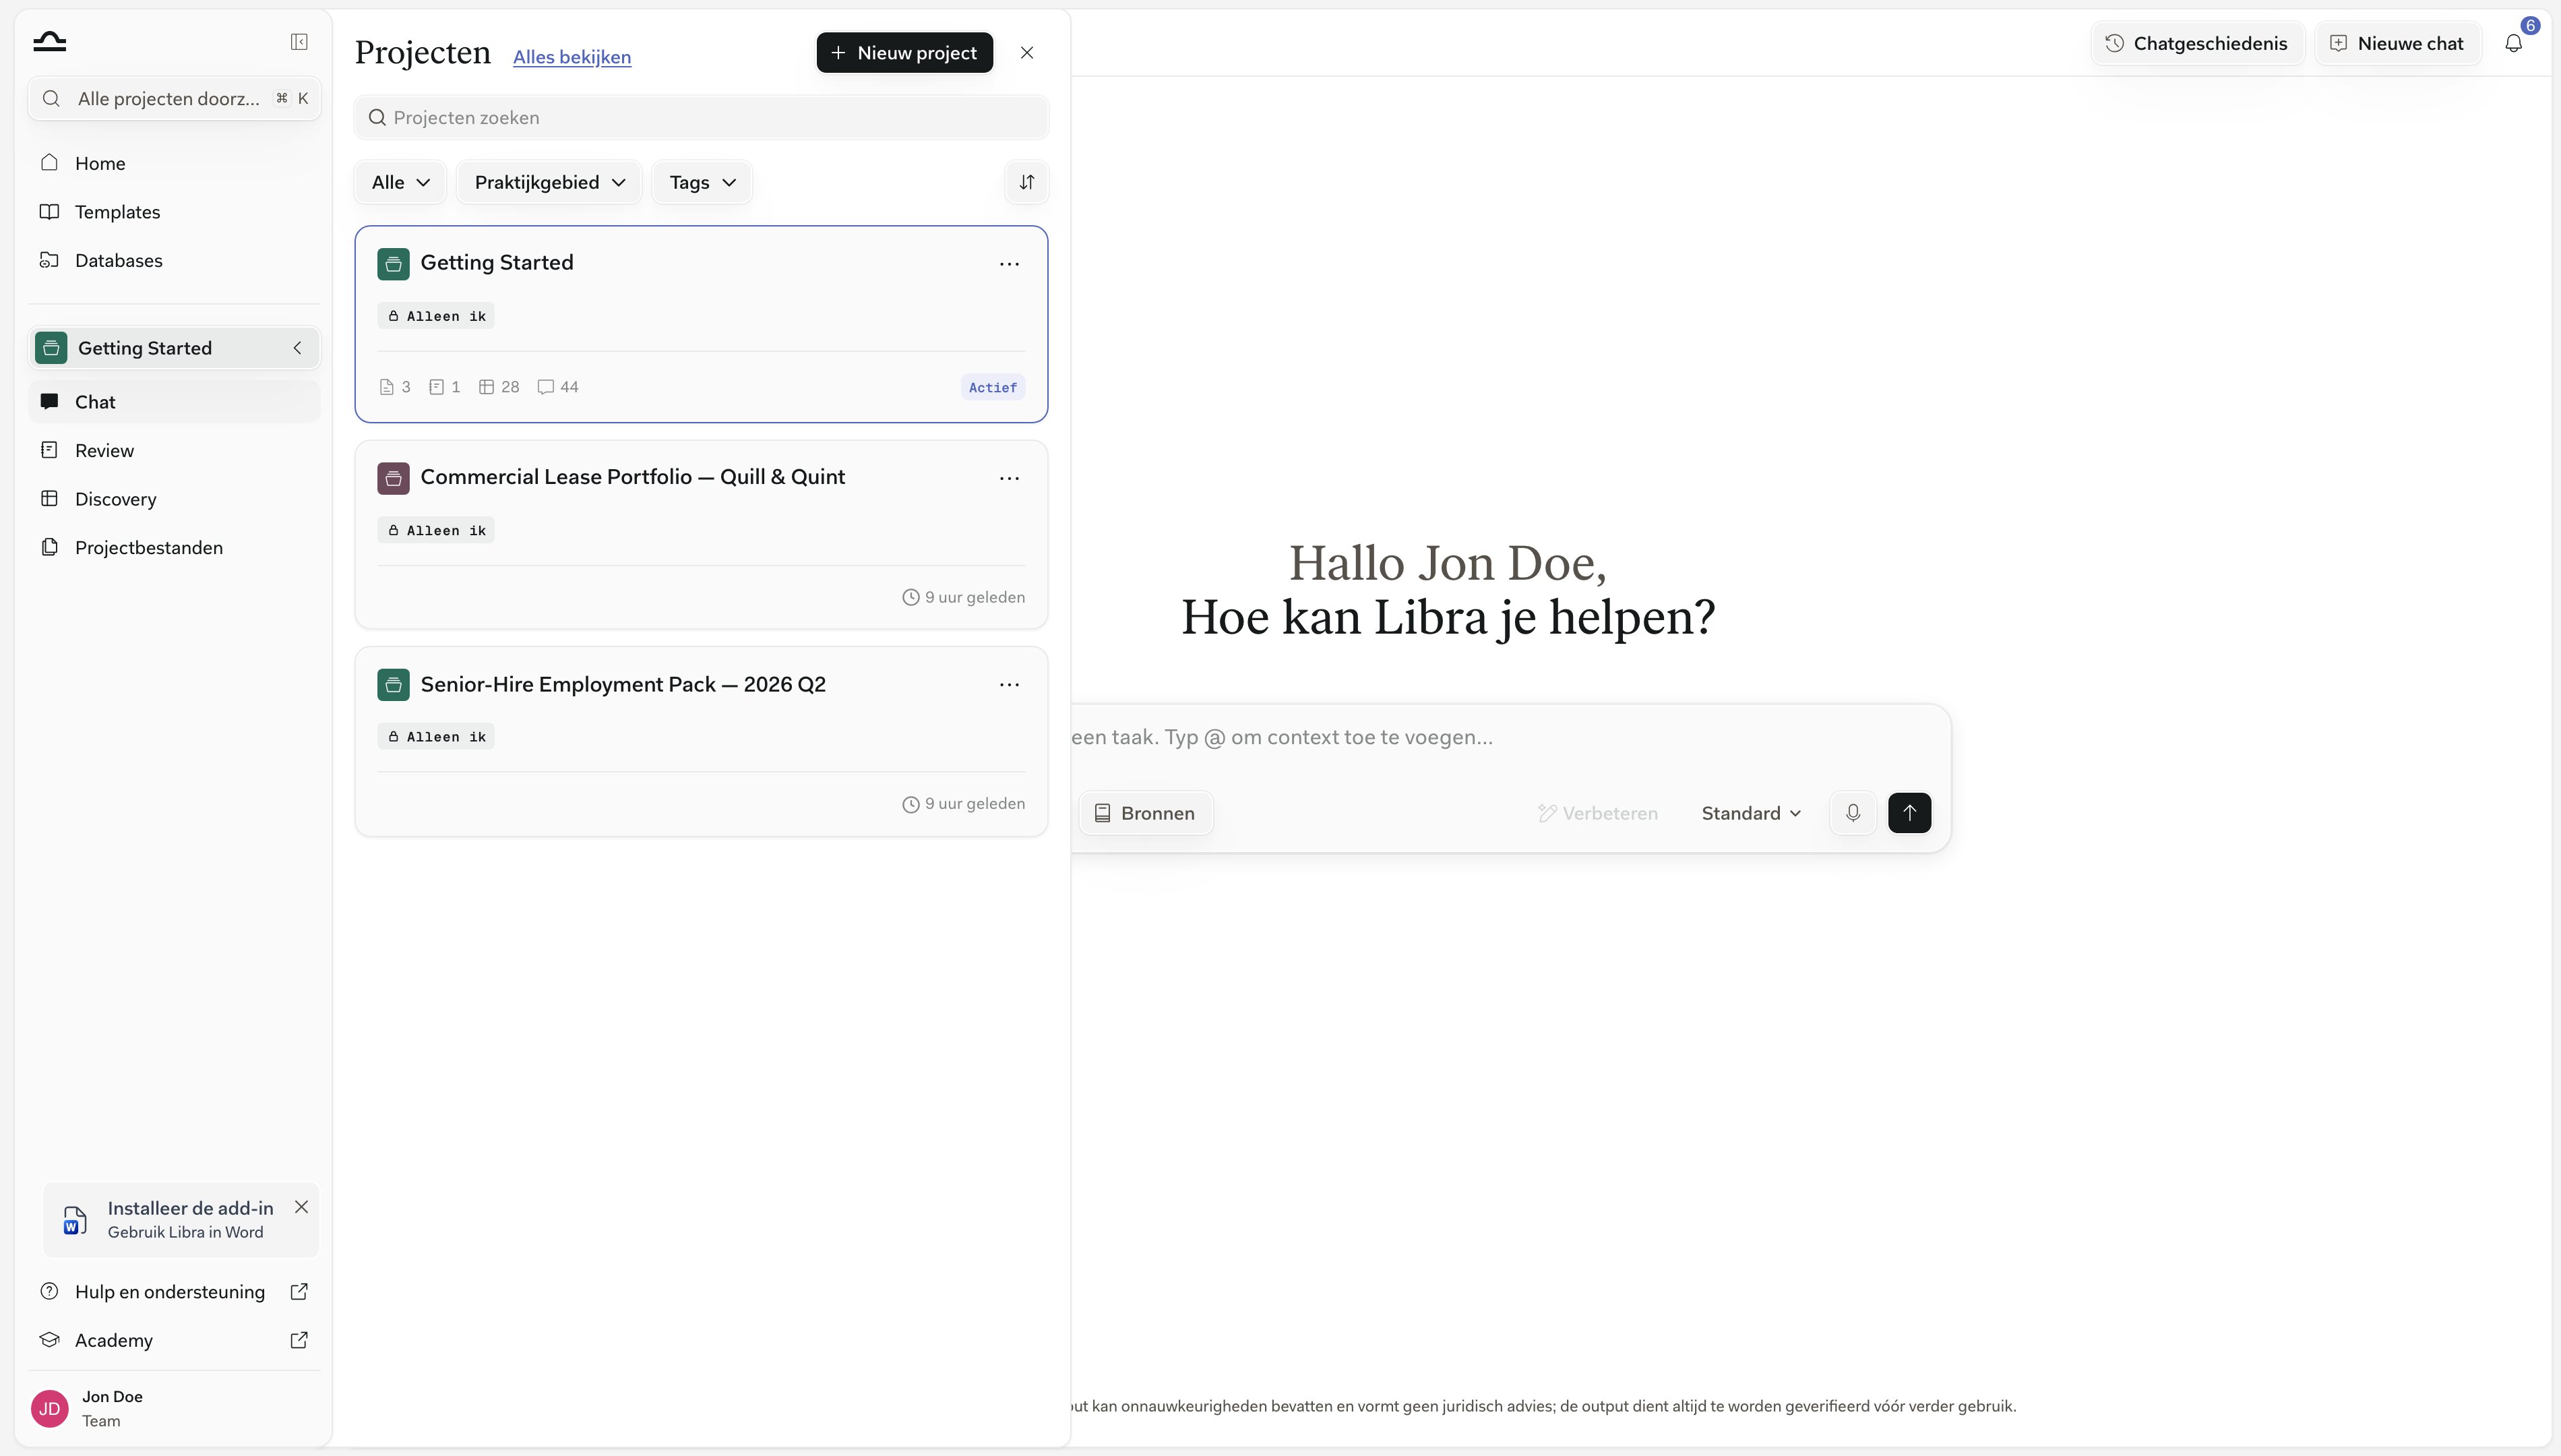Send the message with the arrow button

coord(1909,813)
